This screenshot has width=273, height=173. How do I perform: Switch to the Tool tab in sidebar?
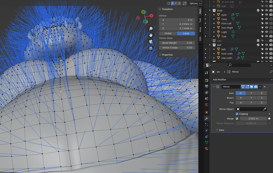[200, 20]
